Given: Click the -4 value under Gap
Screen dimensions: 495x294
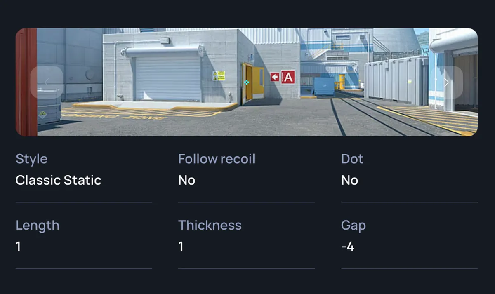Looking at the screenshot, I should click(348, 247).
